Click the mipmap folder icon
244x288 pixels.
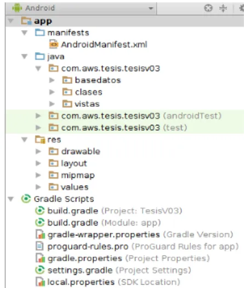pyautogui.click(x=54, y=175)
